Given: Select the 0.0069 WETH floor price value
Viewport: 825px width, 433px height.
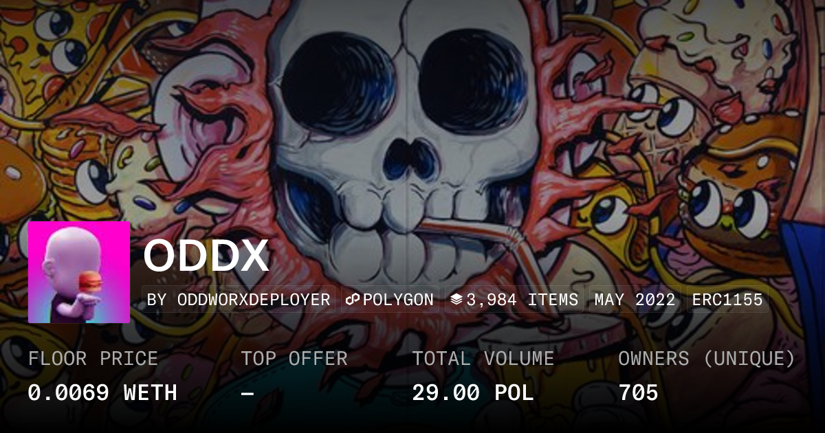Looking at the screenshot, I should pyautogui.click(x=102, y=393).
